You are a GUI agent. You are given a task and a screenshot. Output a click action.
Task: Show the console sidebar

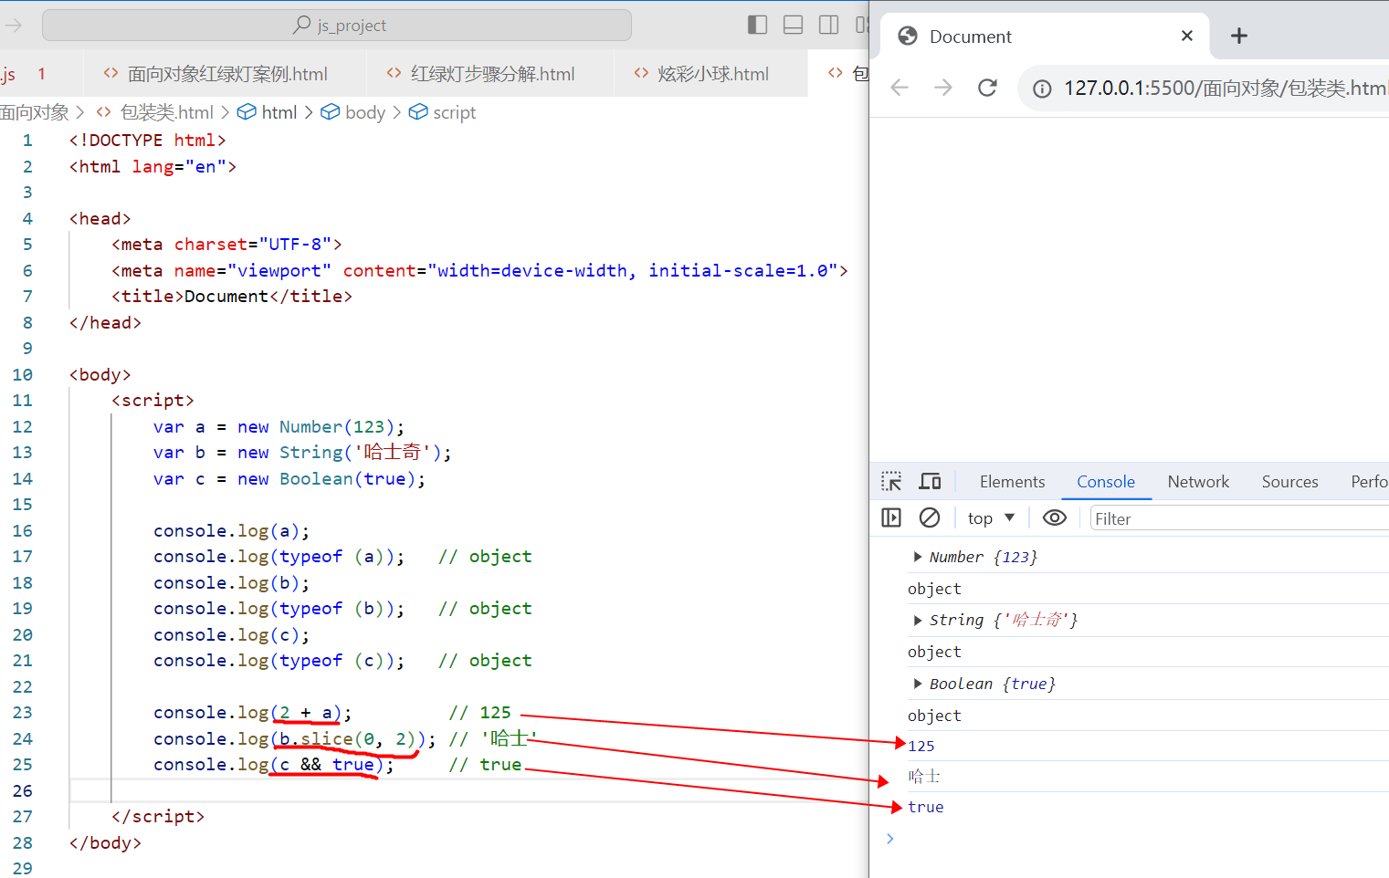pyautogui.click(x=891, y=518)
